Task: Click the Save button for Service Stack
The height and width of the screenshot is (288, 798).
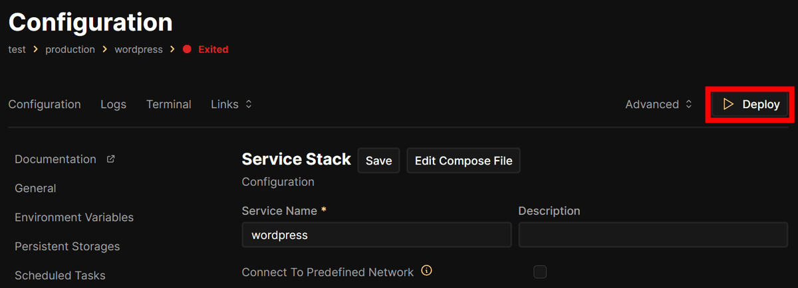Action: pyautogui.click(x=378, y=161)
